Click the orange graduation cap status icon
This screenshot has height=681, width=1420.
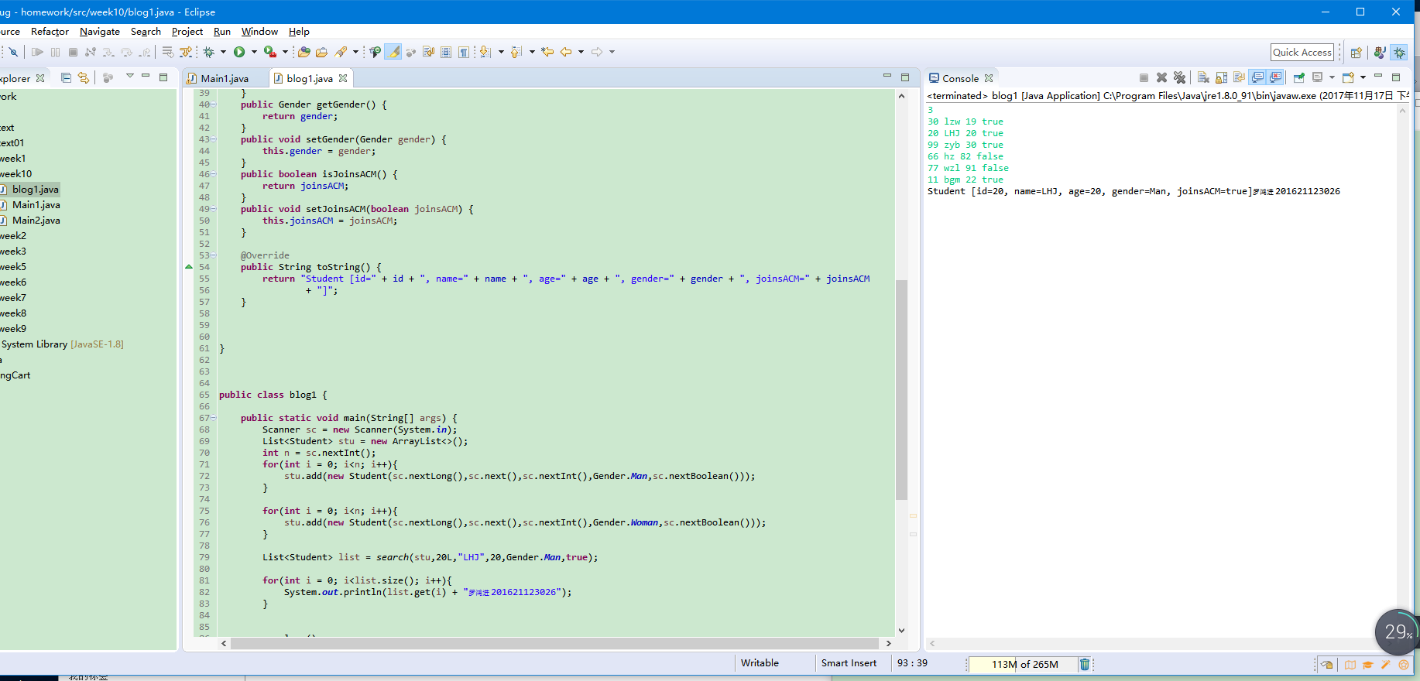[1367, 665]
